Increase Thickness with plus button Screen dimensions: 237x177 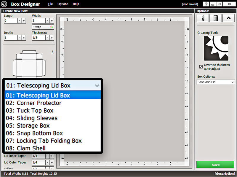click(52, 38)
